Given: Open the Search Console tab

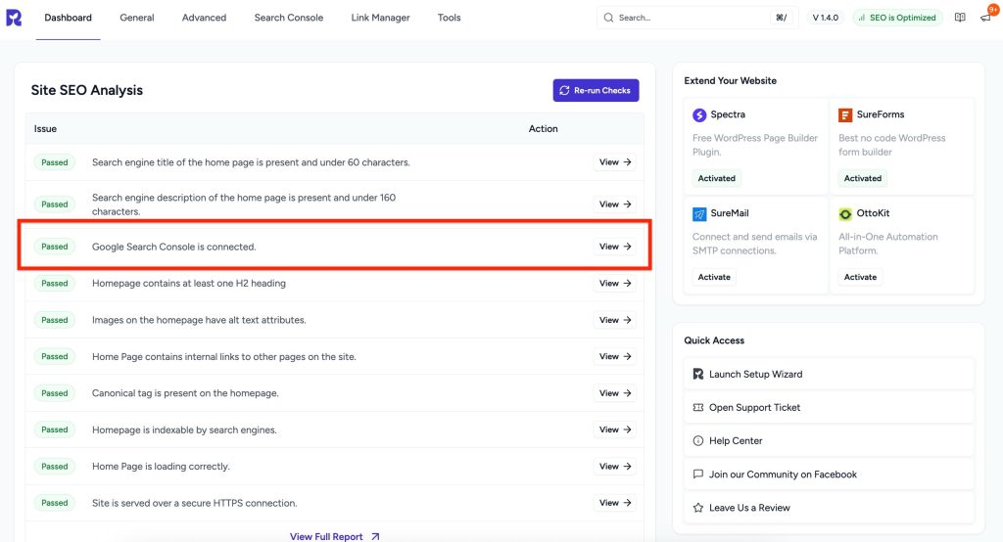Looking at the screenshot, I should click(288, 18).
